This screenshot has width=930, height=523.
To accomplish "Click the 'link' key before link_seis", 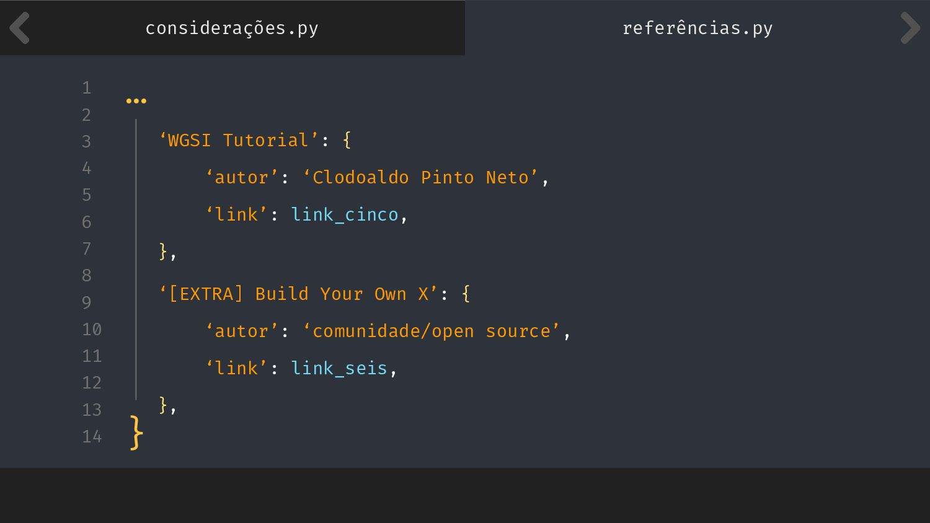I will 236,368.
